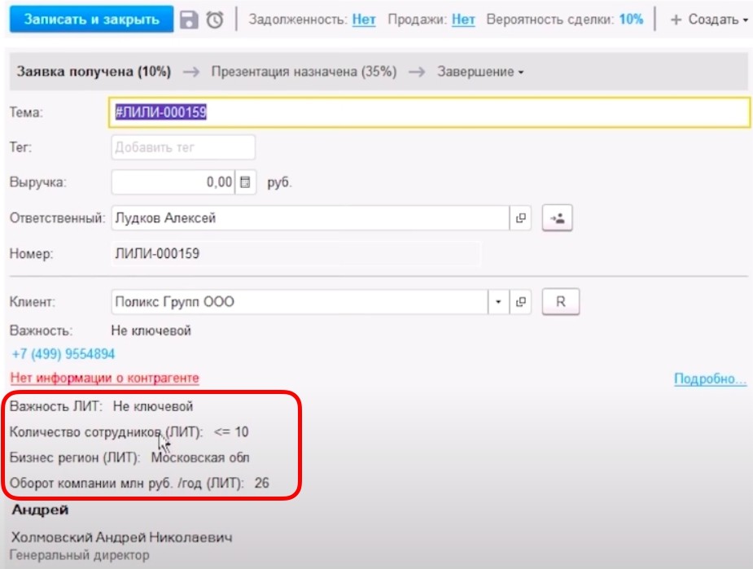753x569 pixels.
Task: Click the Важность value Не ключевой
Action: (151, 330)
